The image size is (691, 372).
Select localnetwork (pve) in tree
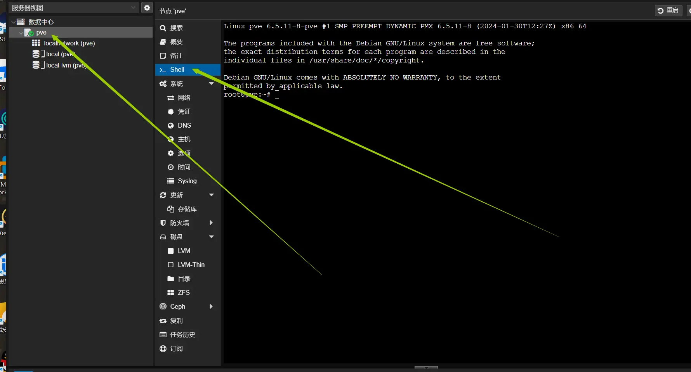(69, 43)
